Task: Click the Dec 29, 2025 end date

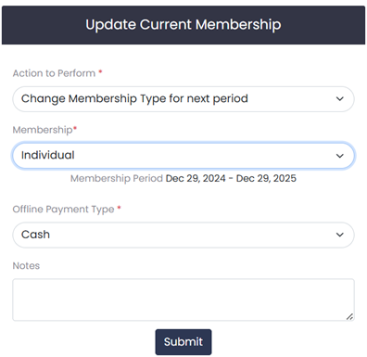Action: [266, 178]
